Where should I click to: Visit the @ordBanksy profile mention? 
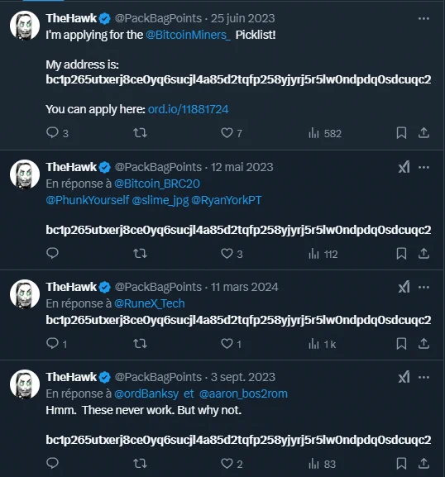[146, 394]
